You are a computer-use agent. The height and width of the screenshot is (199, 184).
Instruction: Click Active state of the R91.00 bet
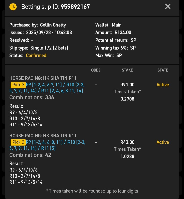[163, 85]
